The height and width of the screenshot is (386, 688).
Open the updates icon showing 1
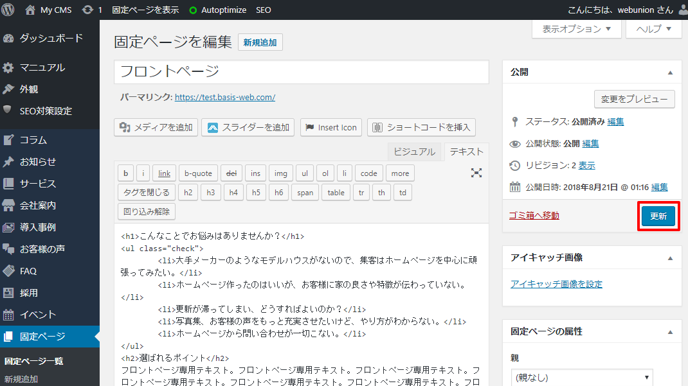[92, 10]
